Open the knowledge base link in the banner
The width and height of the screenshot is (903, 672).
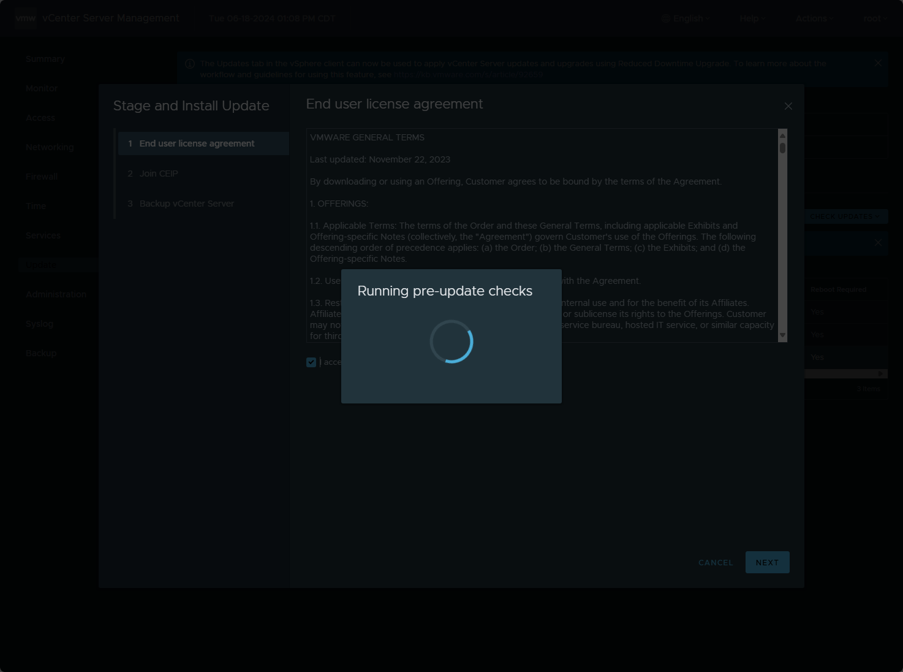tap(468, 75)
